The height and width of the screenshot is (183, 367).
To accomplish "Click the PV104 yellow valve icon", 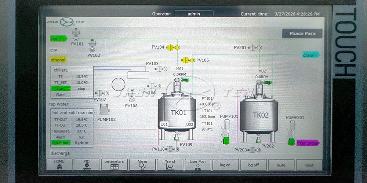I will tap(172, 47).
